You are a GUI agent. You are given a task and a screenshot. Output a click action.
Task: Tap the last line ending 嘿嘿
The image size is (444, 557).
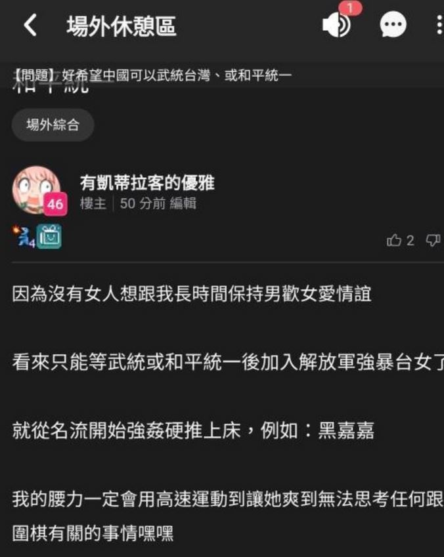[x=93, y=533]
